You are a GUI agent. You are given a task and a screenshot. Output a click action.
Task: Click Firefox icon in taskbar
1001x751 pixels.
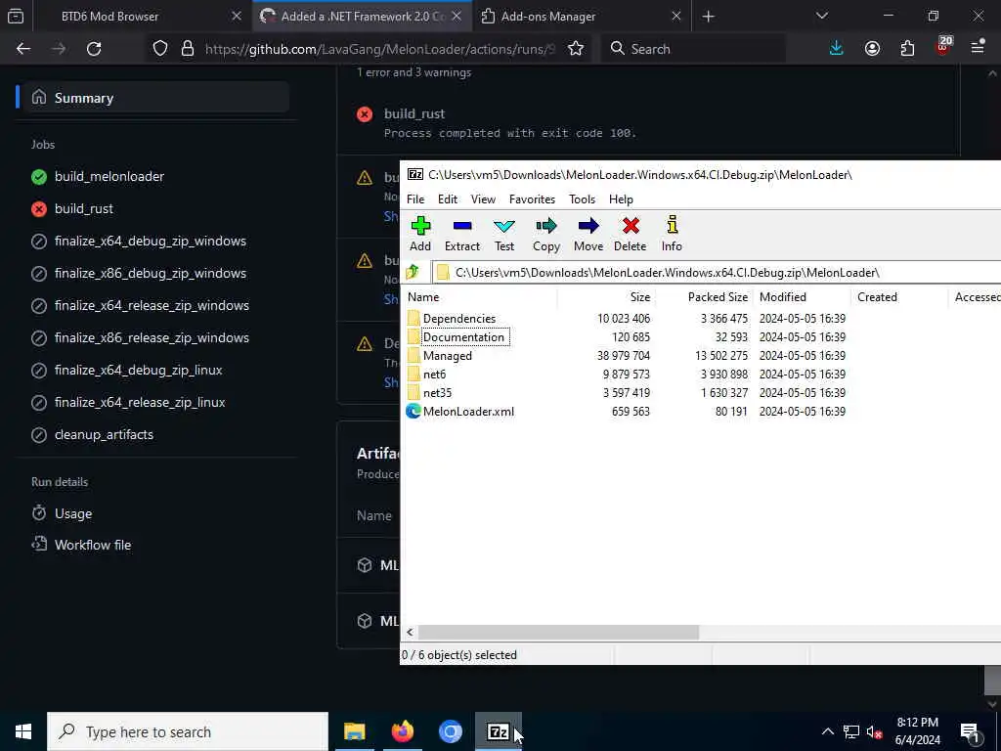coord(402,731)
